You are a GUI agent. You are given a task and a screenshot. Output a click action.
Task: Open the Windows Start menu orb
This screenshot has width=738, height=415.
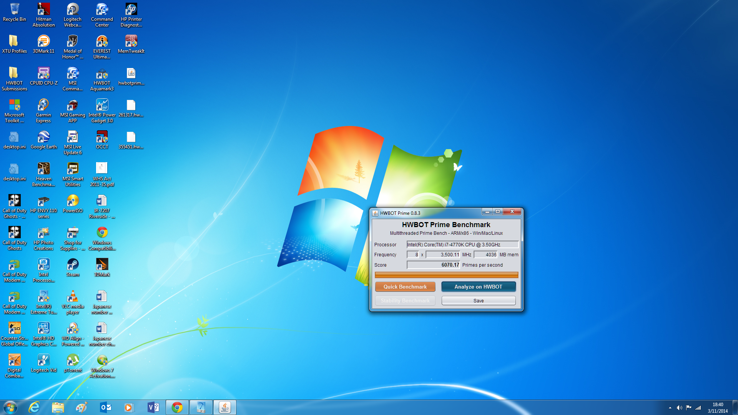pos(10,407)
